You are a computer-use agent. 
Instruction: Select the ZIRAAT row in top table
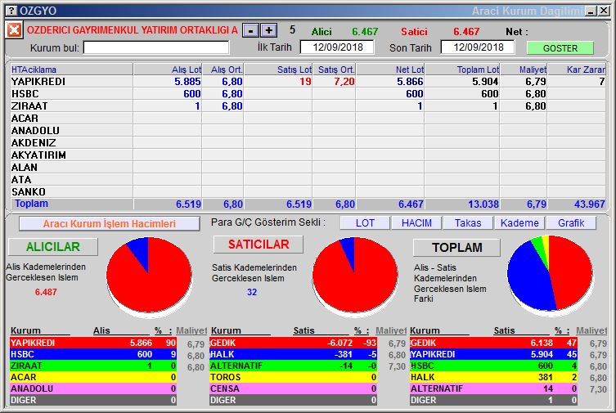[x=308, y=106]
